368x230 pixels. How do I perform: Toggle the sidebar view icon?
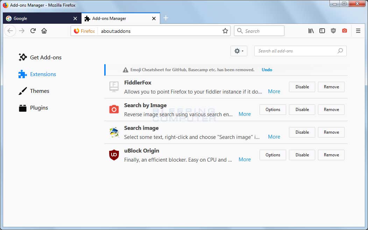322,31
